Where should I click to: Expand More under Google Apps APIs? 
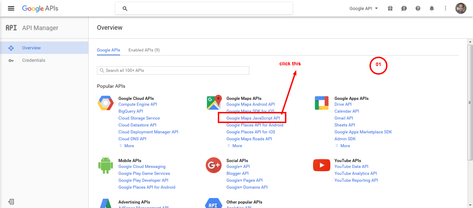342,146
